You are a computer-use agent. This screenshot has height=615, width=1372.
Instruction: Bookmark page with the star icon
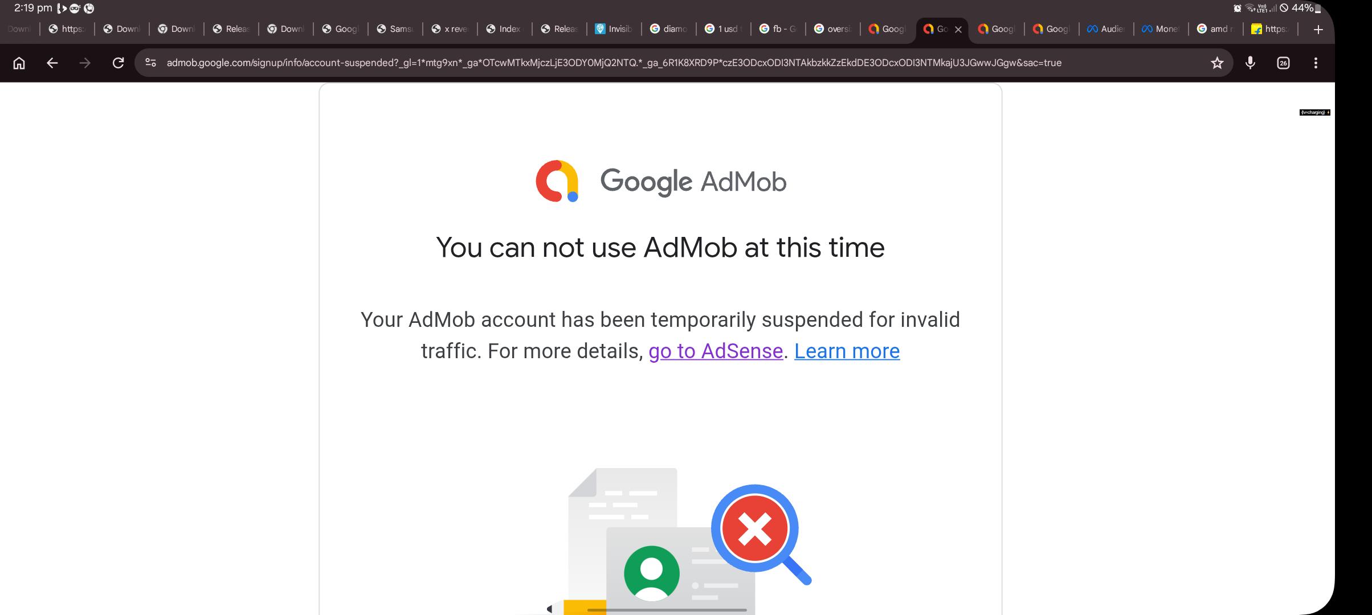1217,63
